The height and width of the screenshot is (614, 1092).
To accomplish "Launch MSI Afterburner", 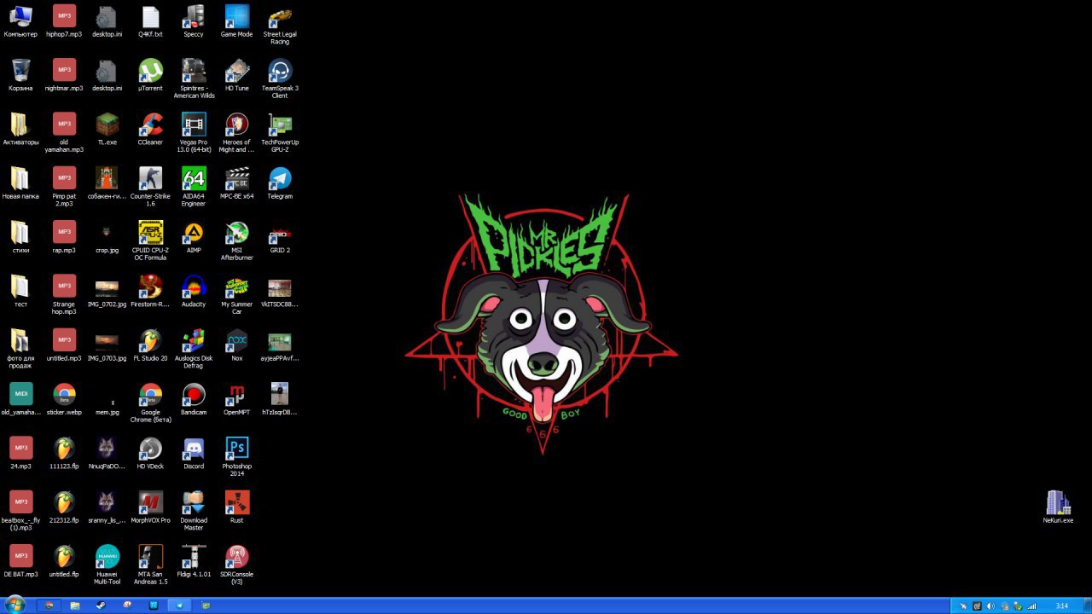I will (236, 240).
